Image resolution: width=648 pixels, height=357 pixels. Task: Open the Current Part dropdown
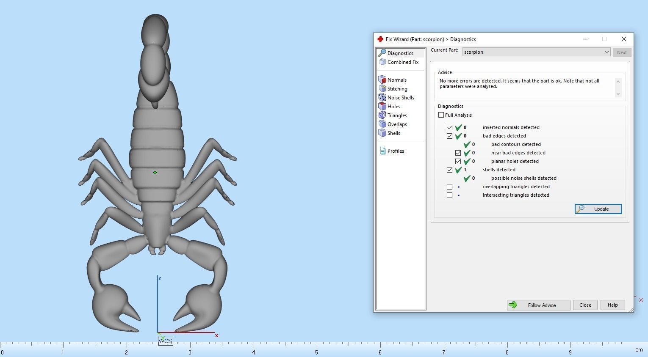click(536, 52)
